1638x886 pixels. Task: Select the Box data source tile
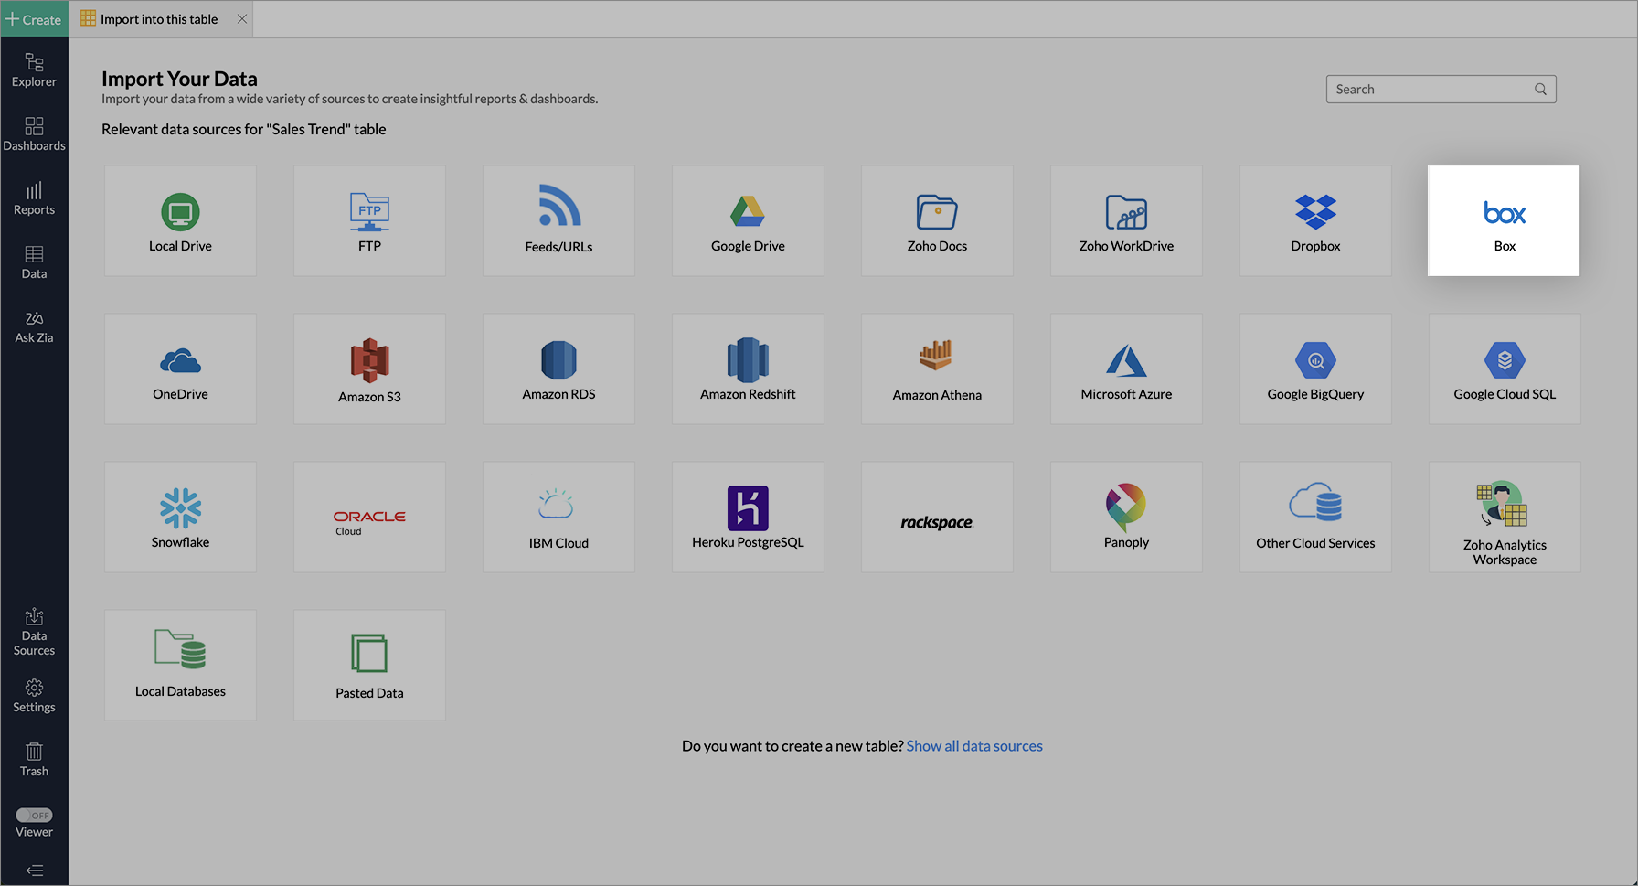tap(1504, 220)
